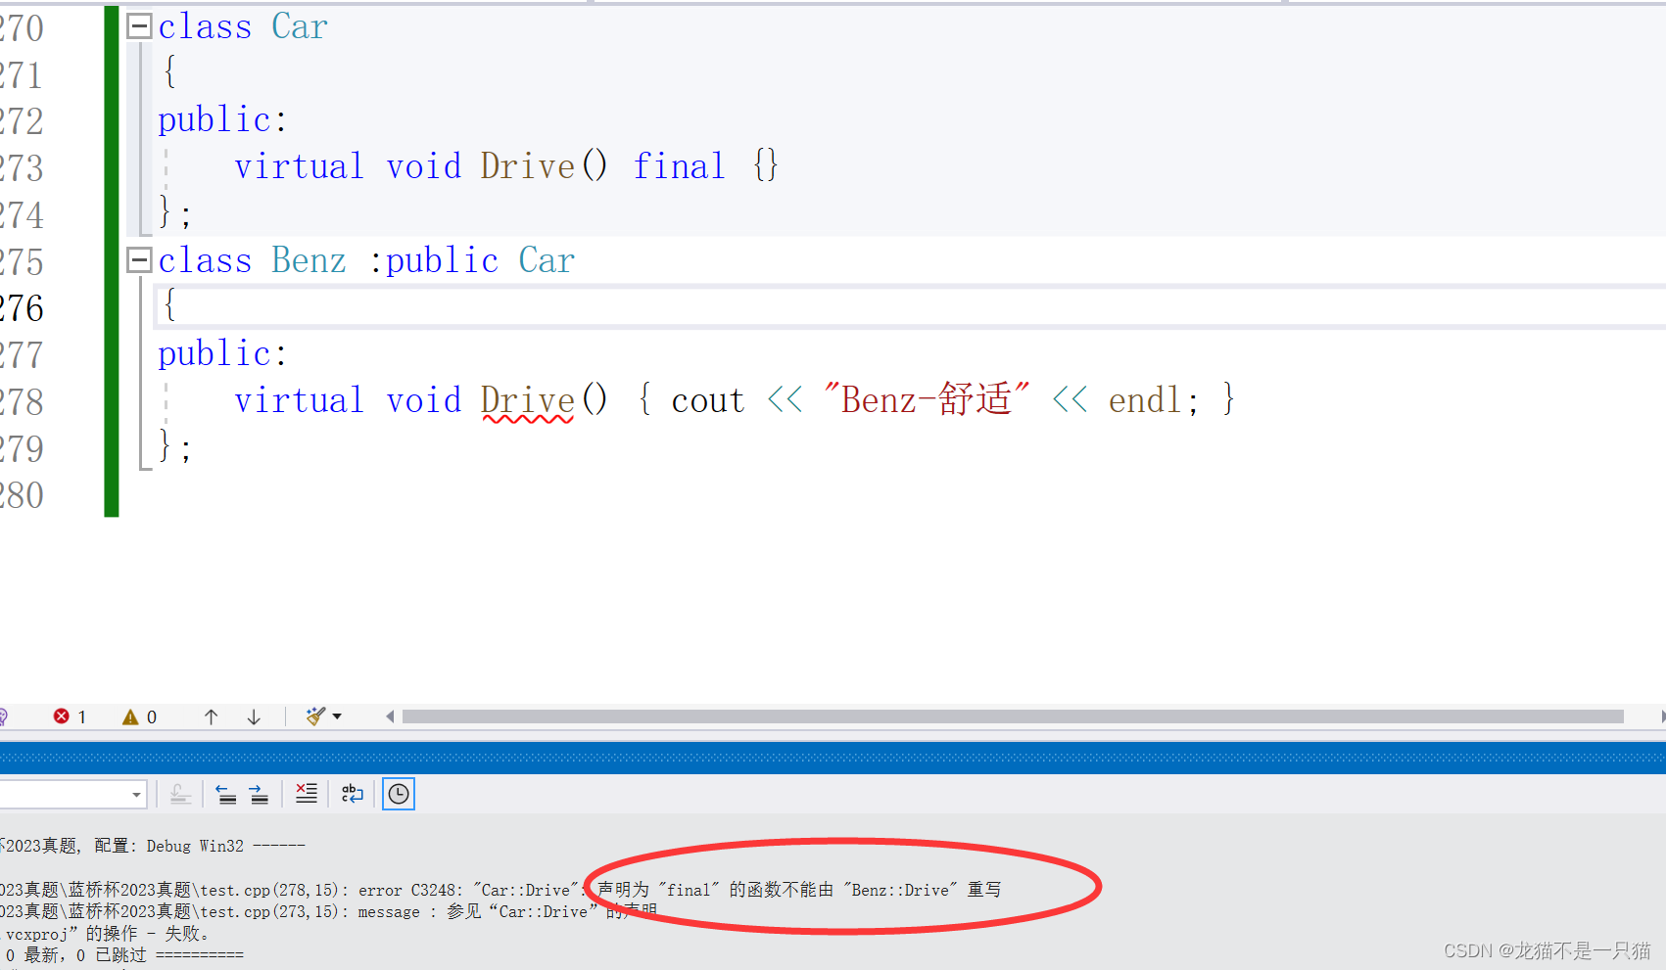
Task: Click the endl token on line 278
Action: [1145, 400]
